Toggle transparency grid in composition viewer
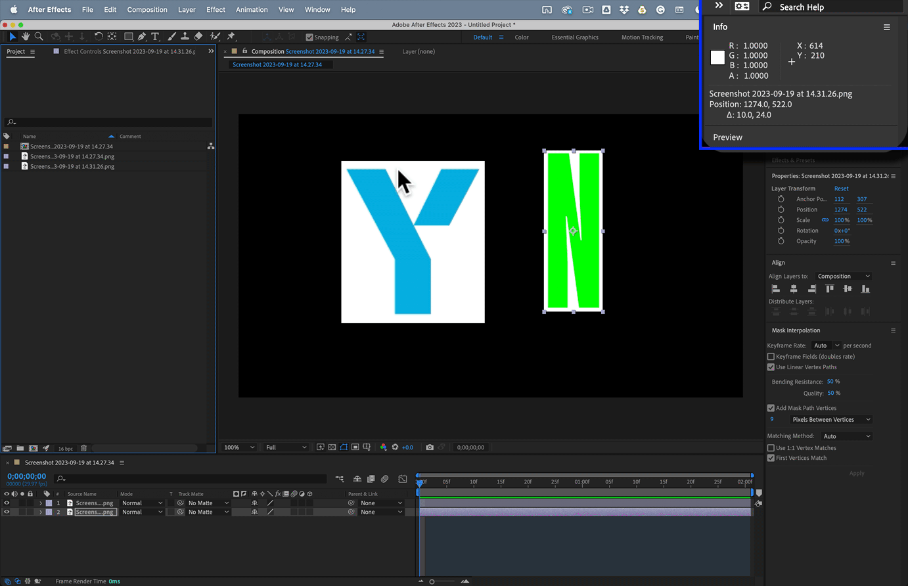908x586 pixels. [x=332, y=447]
